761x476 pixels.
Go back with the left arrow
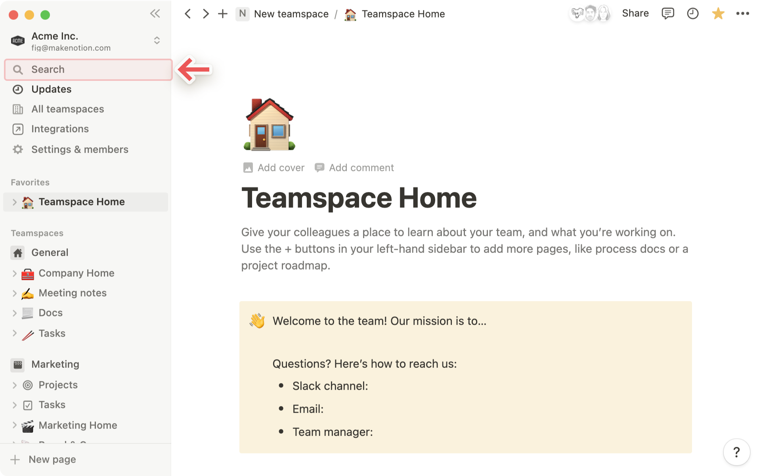[x=188, y=14]
